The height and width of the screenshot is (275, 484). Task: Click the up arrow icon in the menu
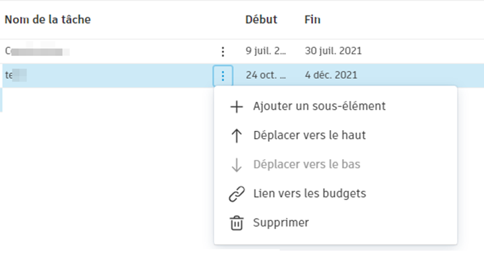tap(237, 135)
